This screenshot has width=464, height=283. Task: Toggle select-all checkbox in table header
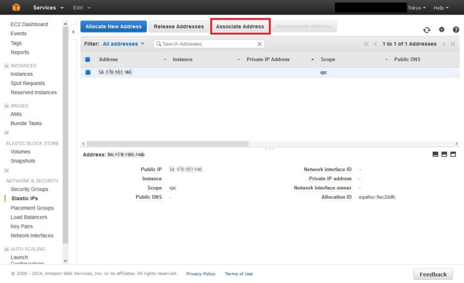[88, 60]
